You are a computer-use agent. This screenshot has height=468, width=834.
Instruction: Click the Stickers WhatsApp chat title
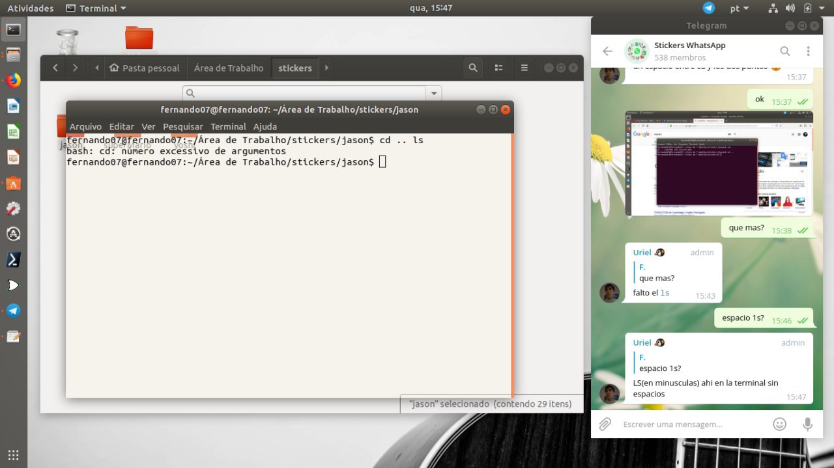point(689,46)
